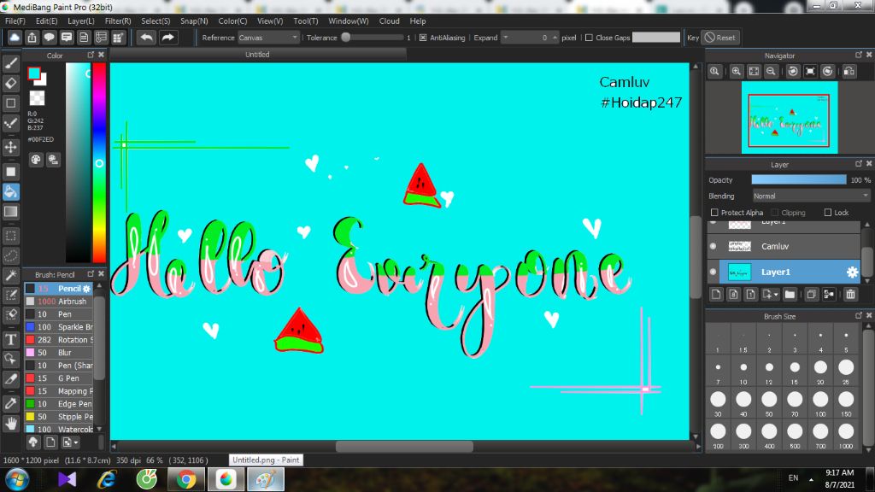Click the Reset button
This screenshot has width=875, height=492.
click(x=720, y=38)
